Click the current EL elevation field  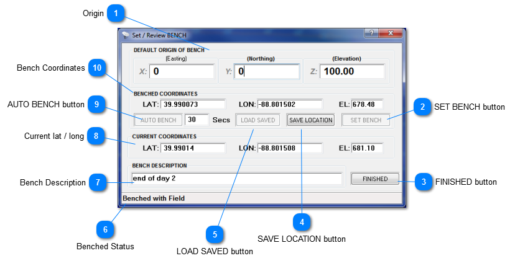click(367, 148)
